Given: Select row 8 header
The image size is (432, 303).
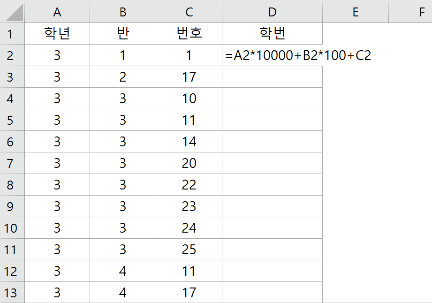Looking at the screenshot, I should pos(12,185).
